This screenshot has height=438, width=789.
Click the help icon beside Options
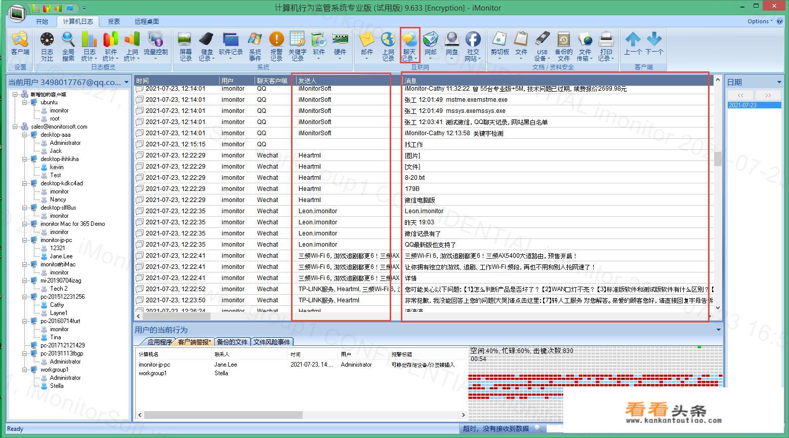coord(780,21)
